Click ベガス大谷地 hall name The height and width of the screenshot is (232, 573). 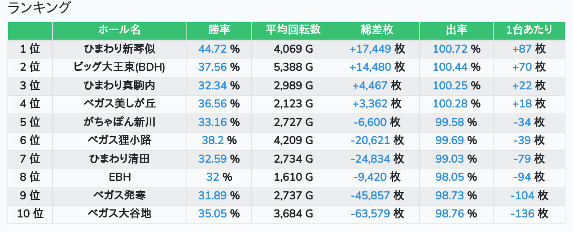pos(119,214)
